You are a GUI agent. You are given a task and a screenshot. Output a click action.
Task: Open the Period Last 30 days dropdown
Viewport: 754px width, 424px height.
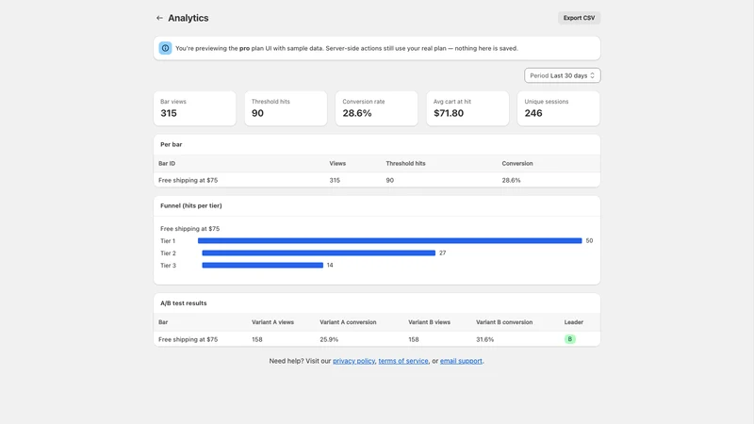(562, 75)
